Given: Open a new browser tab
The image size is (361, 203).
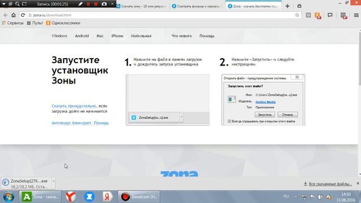Looking at the screenshot, I should 287,6.
